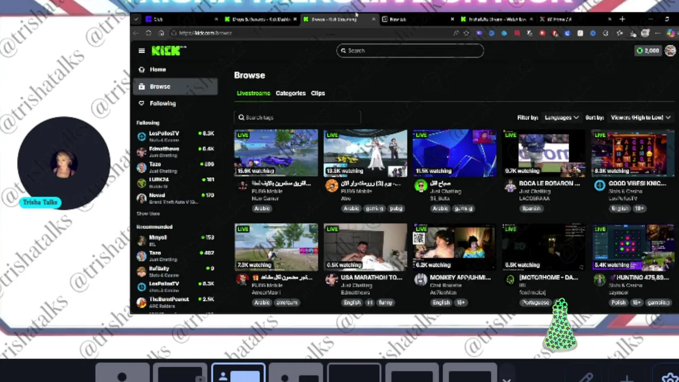Viewport: 679px width, 382px height.
Task: Open the stream thumbnail with 7.3K watching
Action: pyautogui.click(x=276, y=247)
